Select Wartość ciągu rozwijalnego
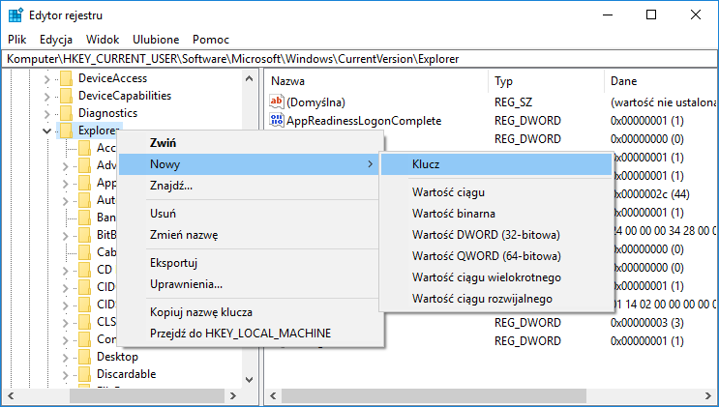The height and width of the screenshot is (407, 719). (496, 299)
